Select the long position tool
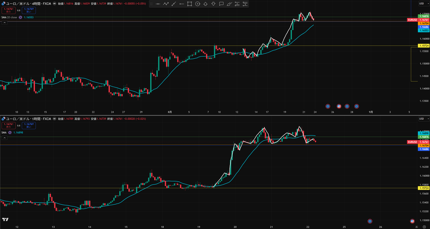The width and height of the screenshot is (430, 229). [x=237, y=4]
